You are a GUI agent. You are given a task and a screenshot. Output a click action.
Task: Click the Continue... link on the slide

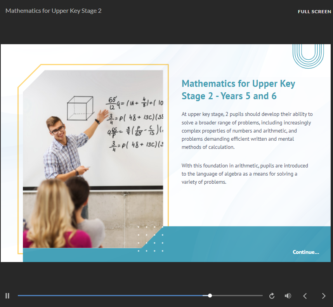point(306,252)
